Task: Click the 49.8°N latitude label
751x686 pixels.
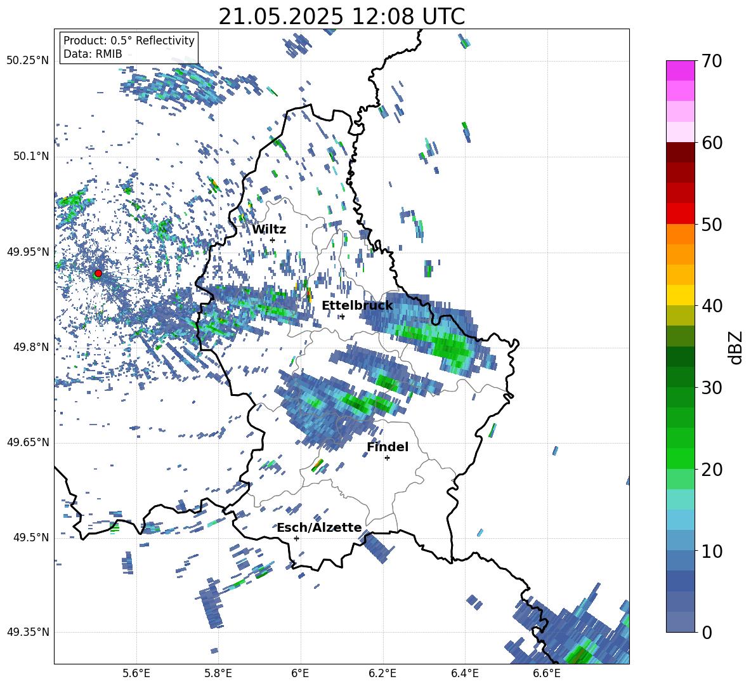Action: click(30, 347)
